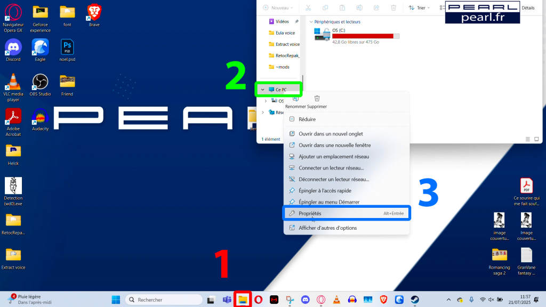Click the Rechercher taskbar search box

point(164,300)
